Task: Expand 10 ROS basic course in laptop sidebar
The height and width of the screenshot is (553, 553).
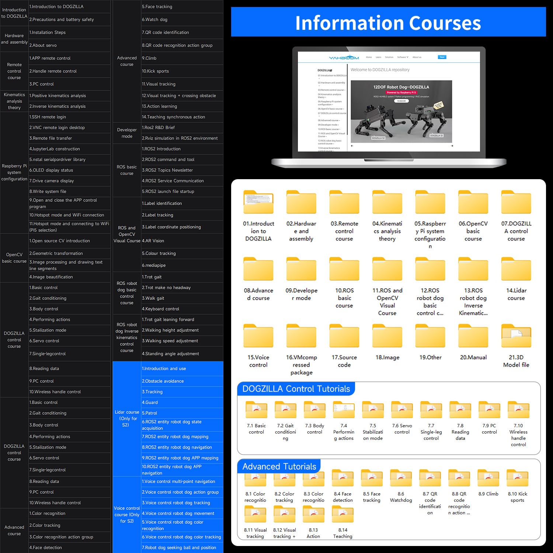Action: pyautogui.click(x=329, y=129)
